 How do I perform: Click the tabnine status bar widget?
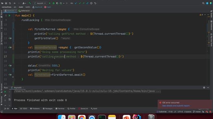(161, 112)
